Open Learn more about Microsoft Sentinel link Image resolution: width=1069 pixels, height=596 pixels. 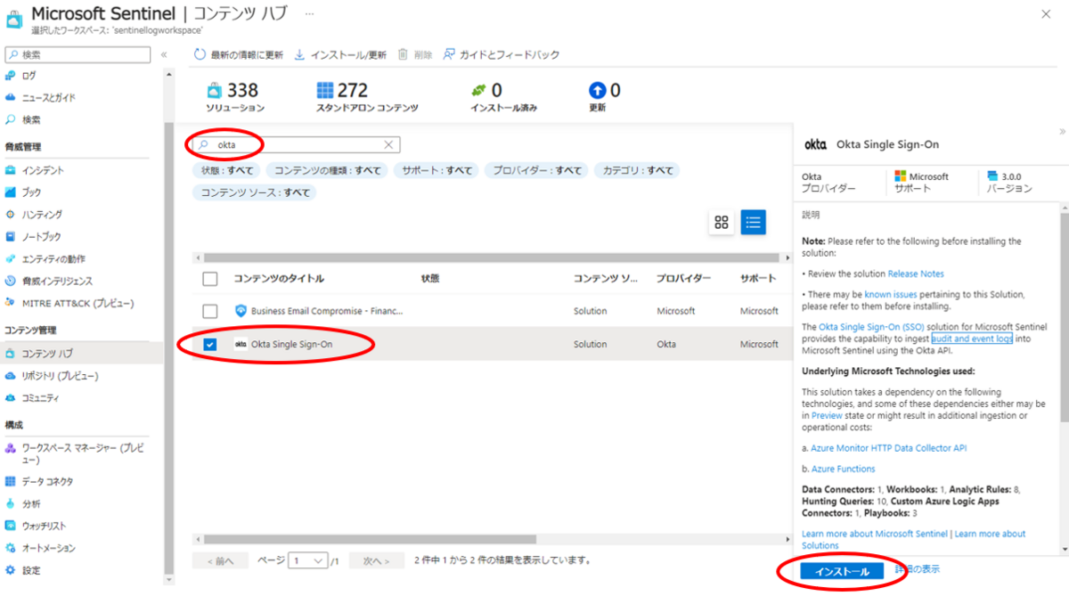tap(875, 534)
